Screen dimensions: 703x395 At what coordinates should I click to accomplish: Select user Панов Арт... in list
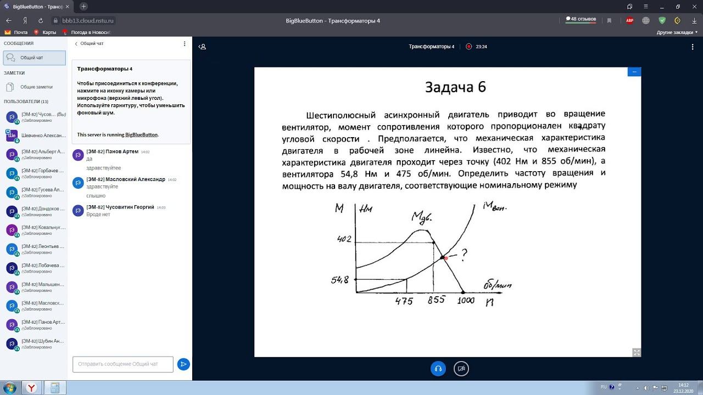pyautogui.click(x=34, y=325)
